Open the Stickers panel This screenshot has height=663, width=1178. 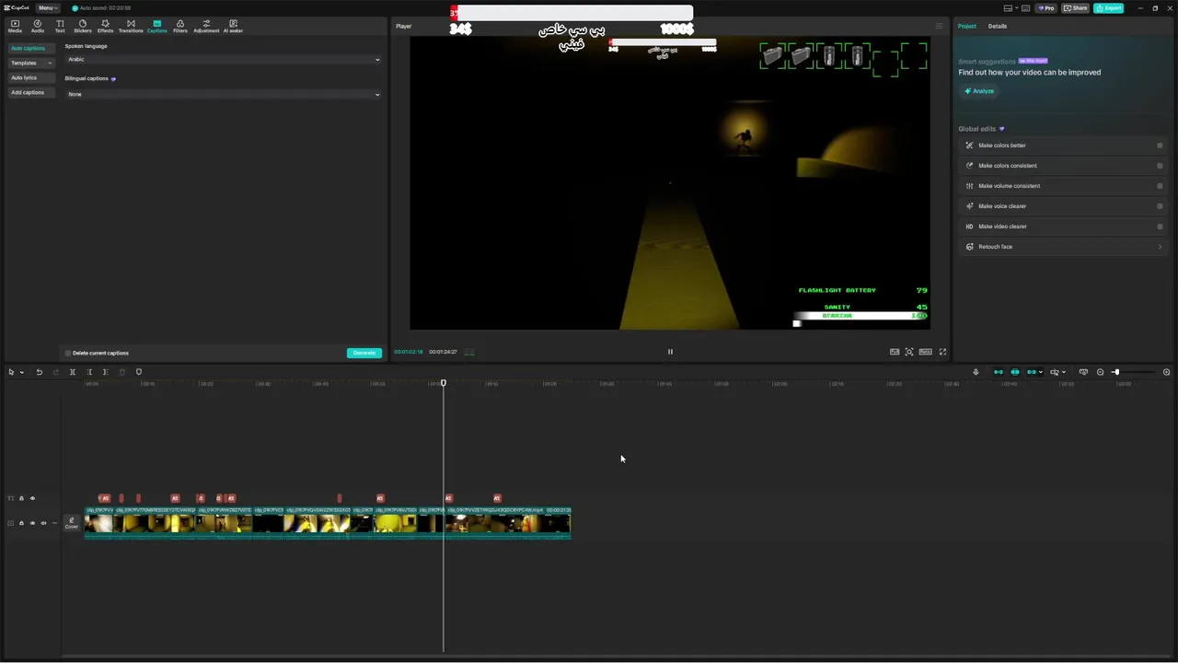click(83, 26)
